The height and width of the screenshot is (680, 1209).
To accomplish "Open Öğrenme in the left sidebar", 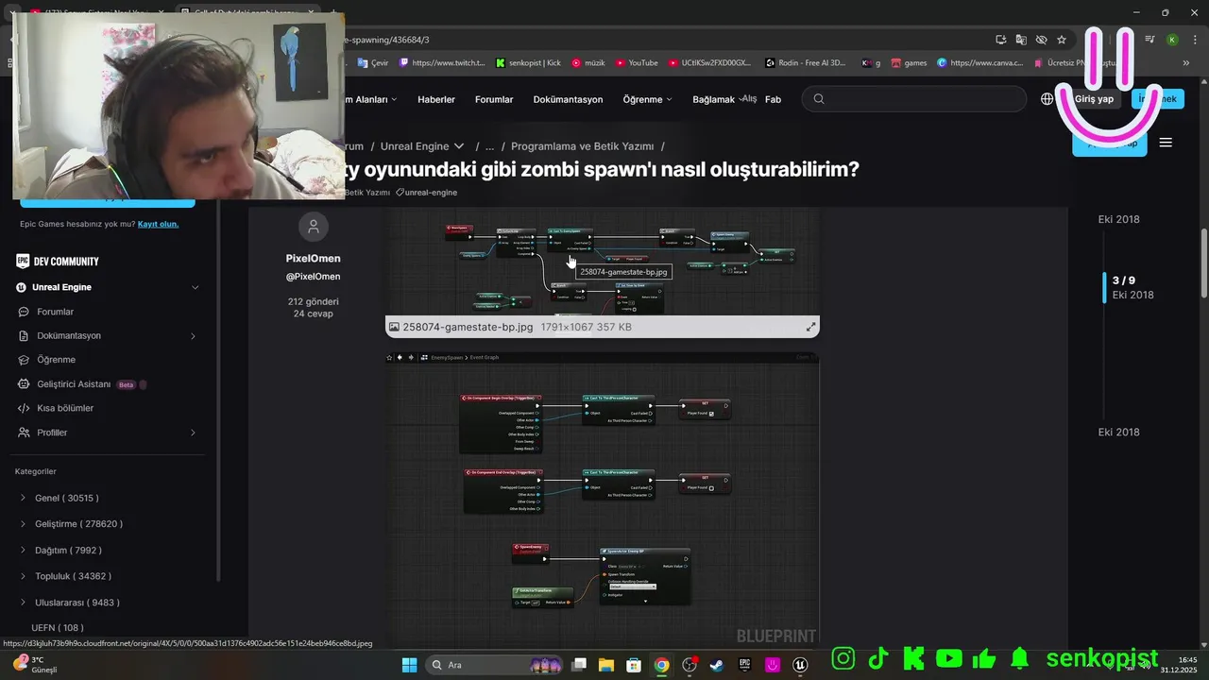I will point(56,360).
